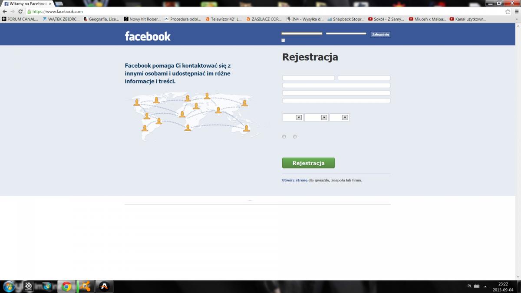
Task: Click the 'Zaloguj się' login button
Action: 380,34
